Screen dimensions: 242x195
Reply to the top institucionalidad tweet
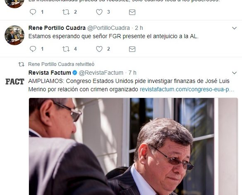click(33, 12)
